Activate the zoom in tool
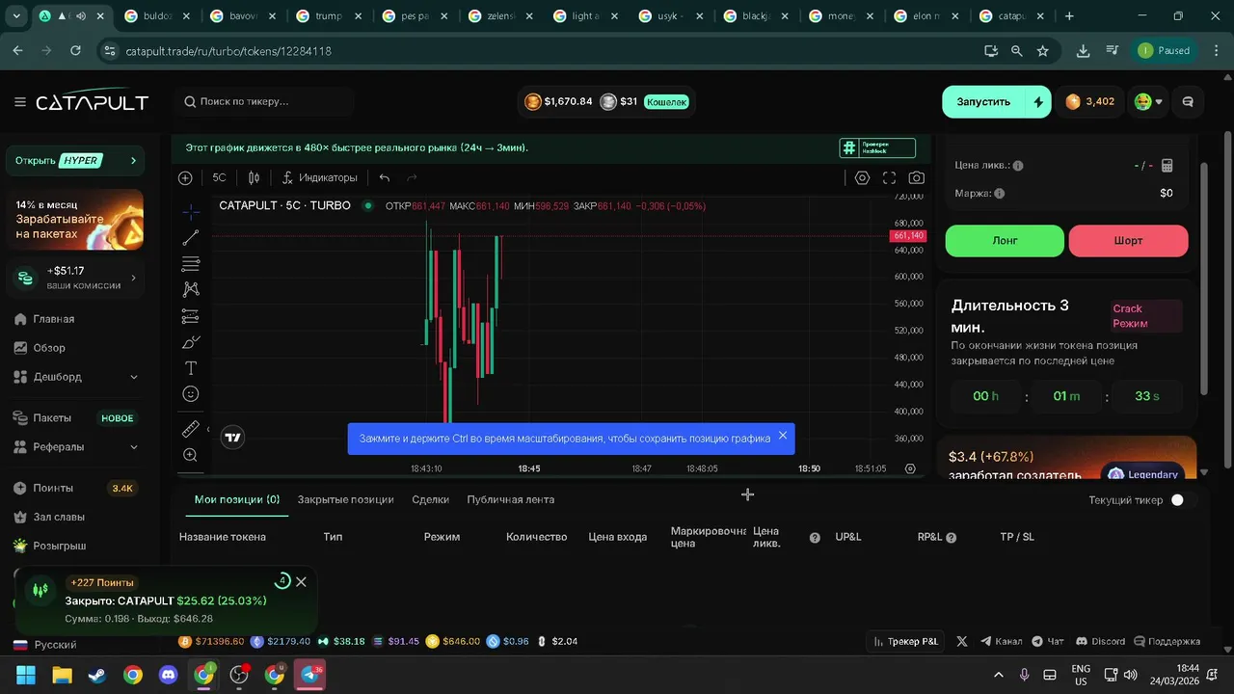Screen dimensions: 1234x694 point(191,455)
